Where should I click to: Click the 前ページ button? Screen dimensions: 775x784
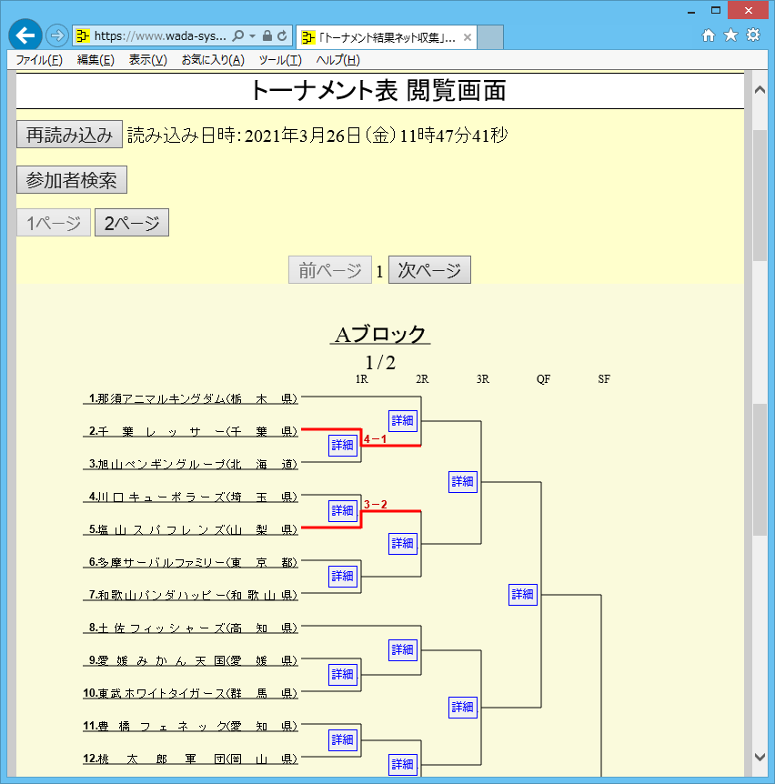[x=330, y=270]
